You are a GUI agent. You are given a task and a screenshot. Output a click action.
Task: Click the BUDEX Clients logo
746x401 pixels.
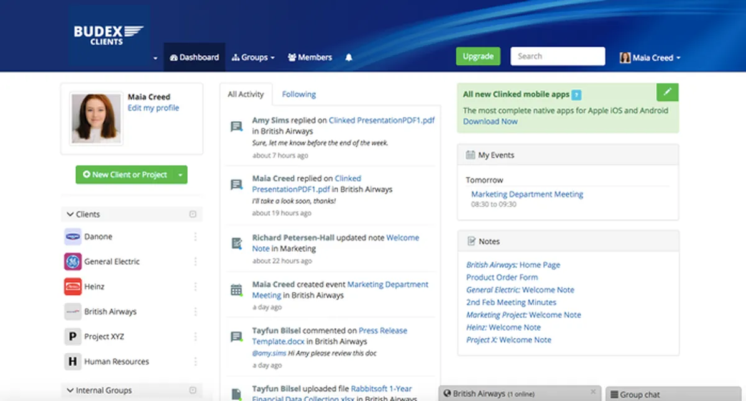109,35
